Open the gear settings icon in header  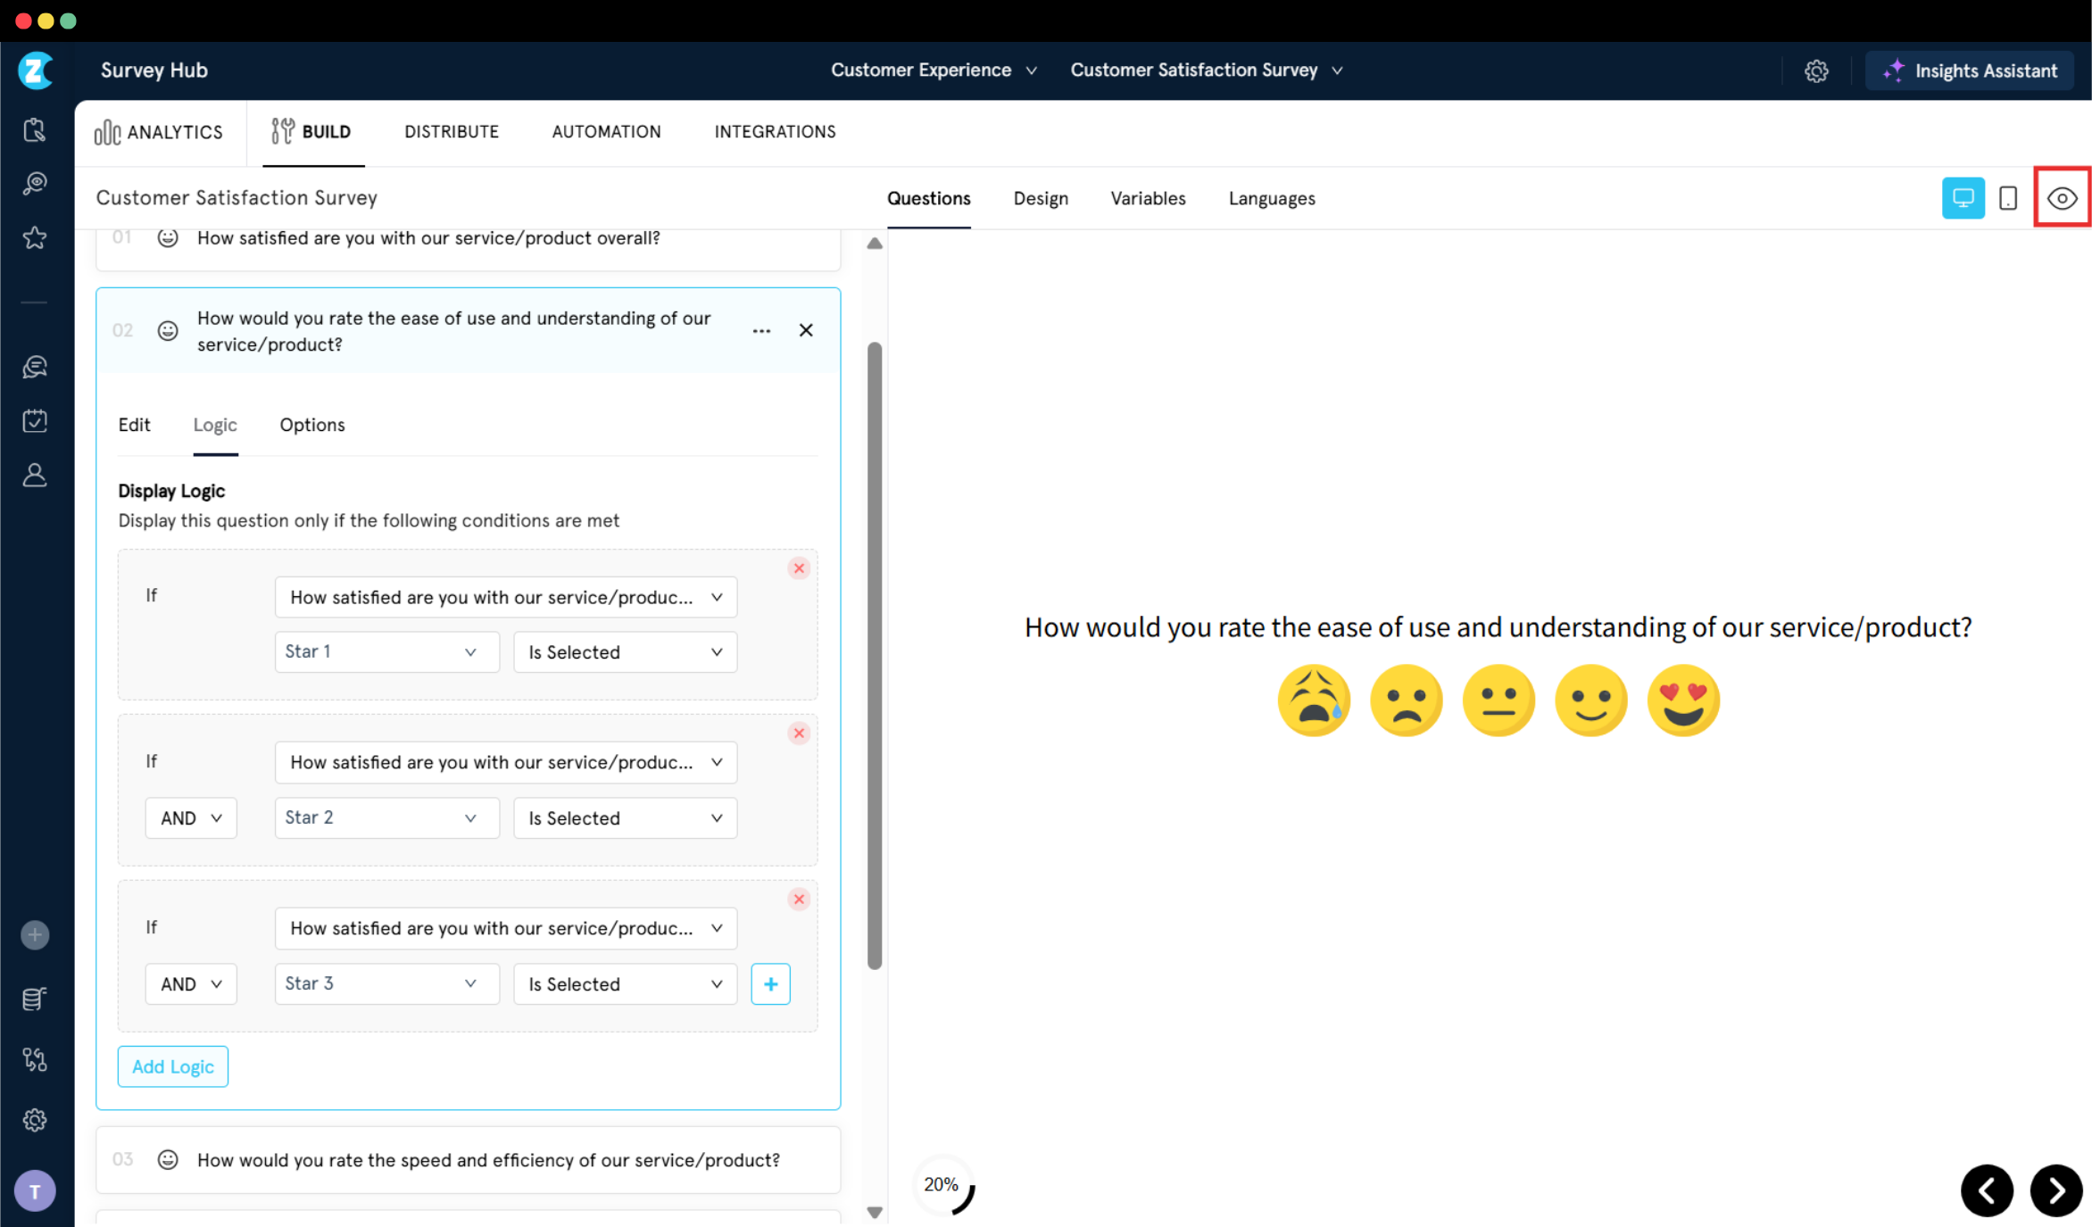(1816, 70)
